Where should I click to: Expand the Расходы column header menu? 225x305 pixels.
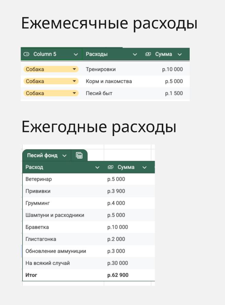tap(135, 54)
